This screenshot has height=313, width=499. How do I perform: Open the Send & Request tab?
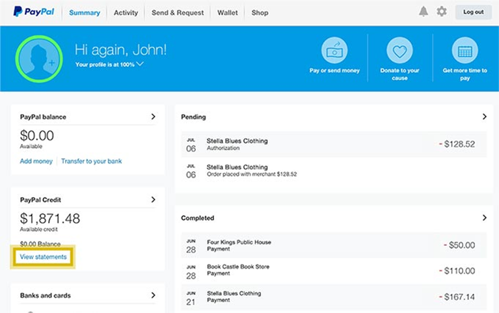(178, 12)
